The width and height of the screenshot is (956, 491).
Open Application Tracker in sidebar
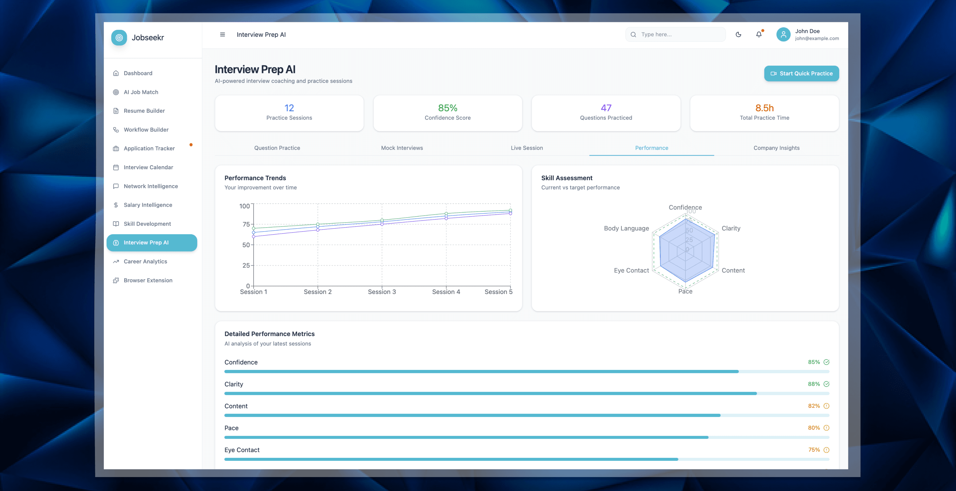149,148
